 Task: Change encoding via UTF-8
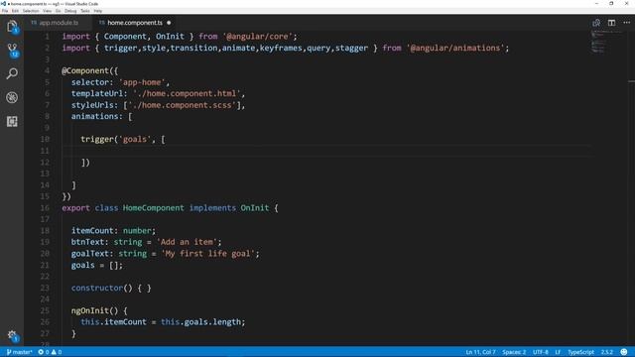click(x=540, y=352)
